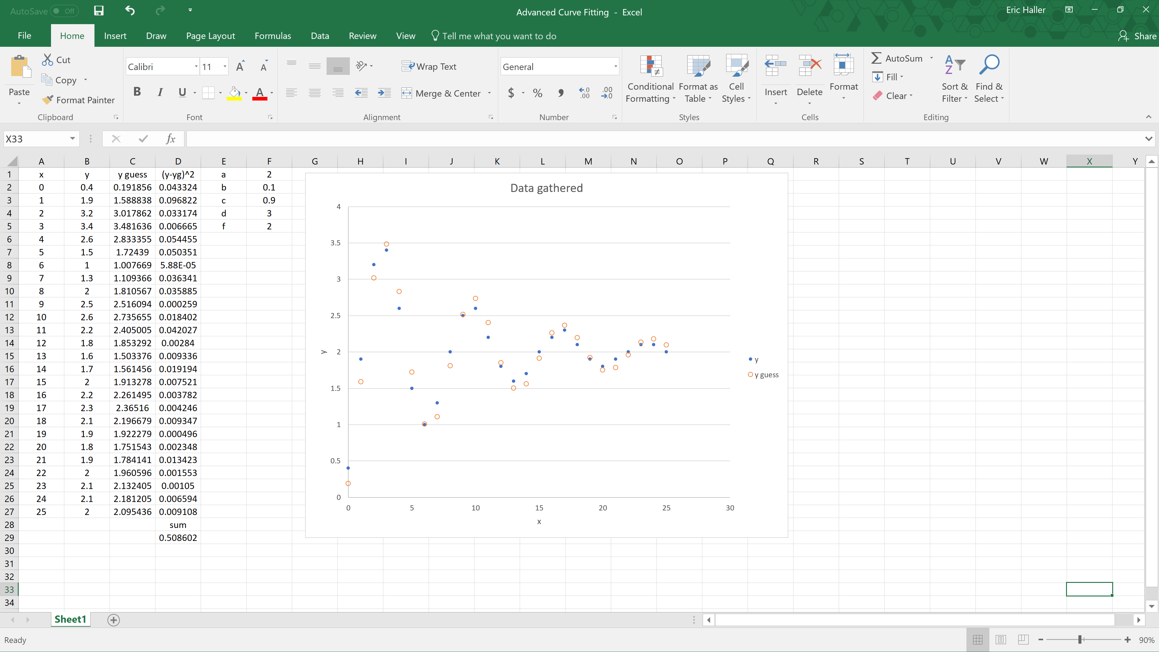Click the zoom slider handle

1080,639
